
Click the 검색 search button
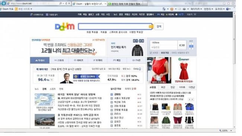159,27
